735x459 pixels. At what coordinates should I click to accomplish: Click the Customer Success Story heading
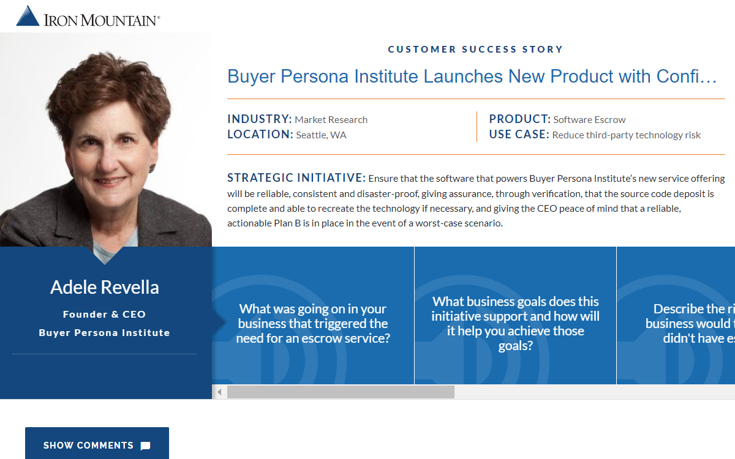tap(475, 49)
